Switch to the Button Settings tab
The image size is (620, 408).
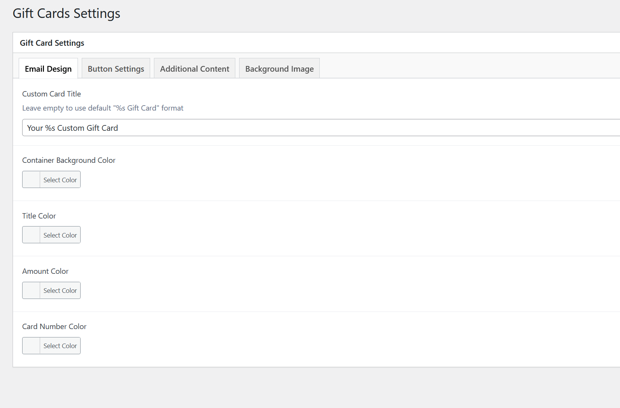[115, 69]
